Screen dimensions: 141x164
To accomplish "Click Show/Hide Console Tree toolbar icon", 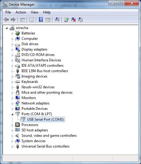I will (x=22, y=19).
